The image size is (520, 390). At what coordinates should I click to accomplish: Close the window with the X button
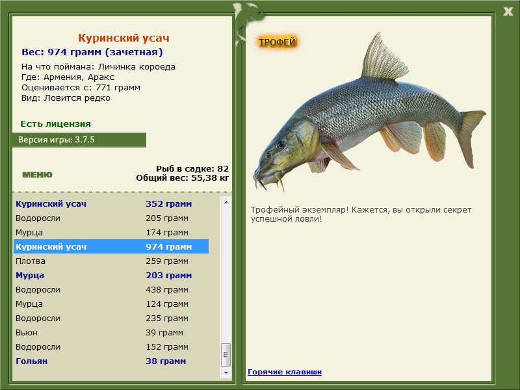(508, 10)
